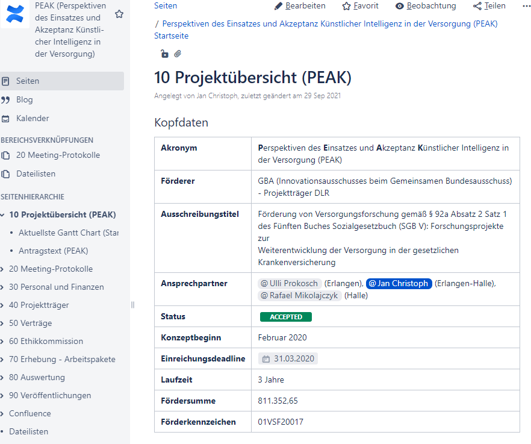531x444 pixels.
Task: Click calendar icon in date 31.03.2020
Action: [266, 359]
